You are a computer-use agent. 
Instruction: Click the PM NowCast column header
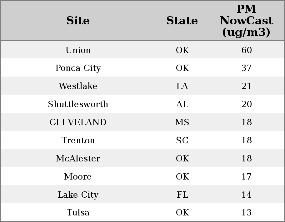tap(247, 21)
